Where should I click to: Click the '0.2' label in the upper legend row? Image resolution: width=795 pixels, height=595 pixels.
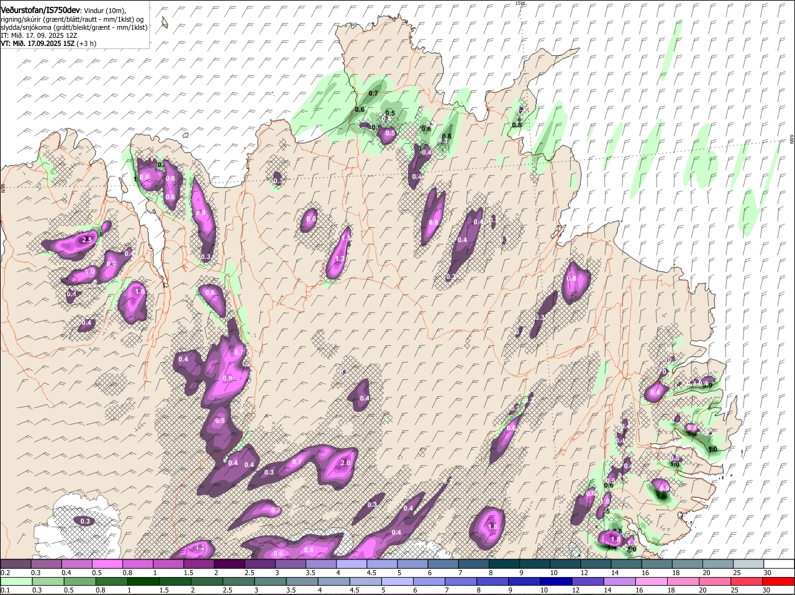pos(6,573)
